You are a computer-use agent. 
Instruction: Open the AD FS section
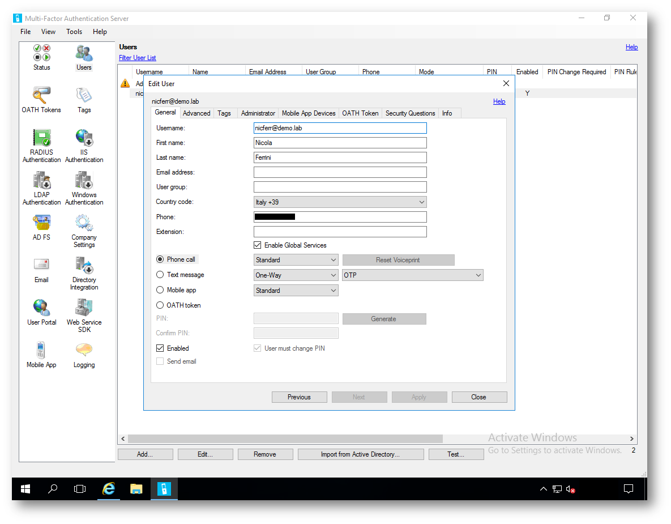pos(41,227)
